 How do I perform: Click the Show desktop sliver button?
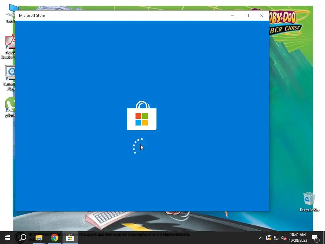tap(324, 238)
